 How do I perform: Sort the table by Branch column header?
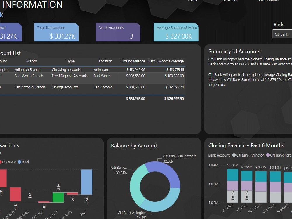tap(32, 61)
